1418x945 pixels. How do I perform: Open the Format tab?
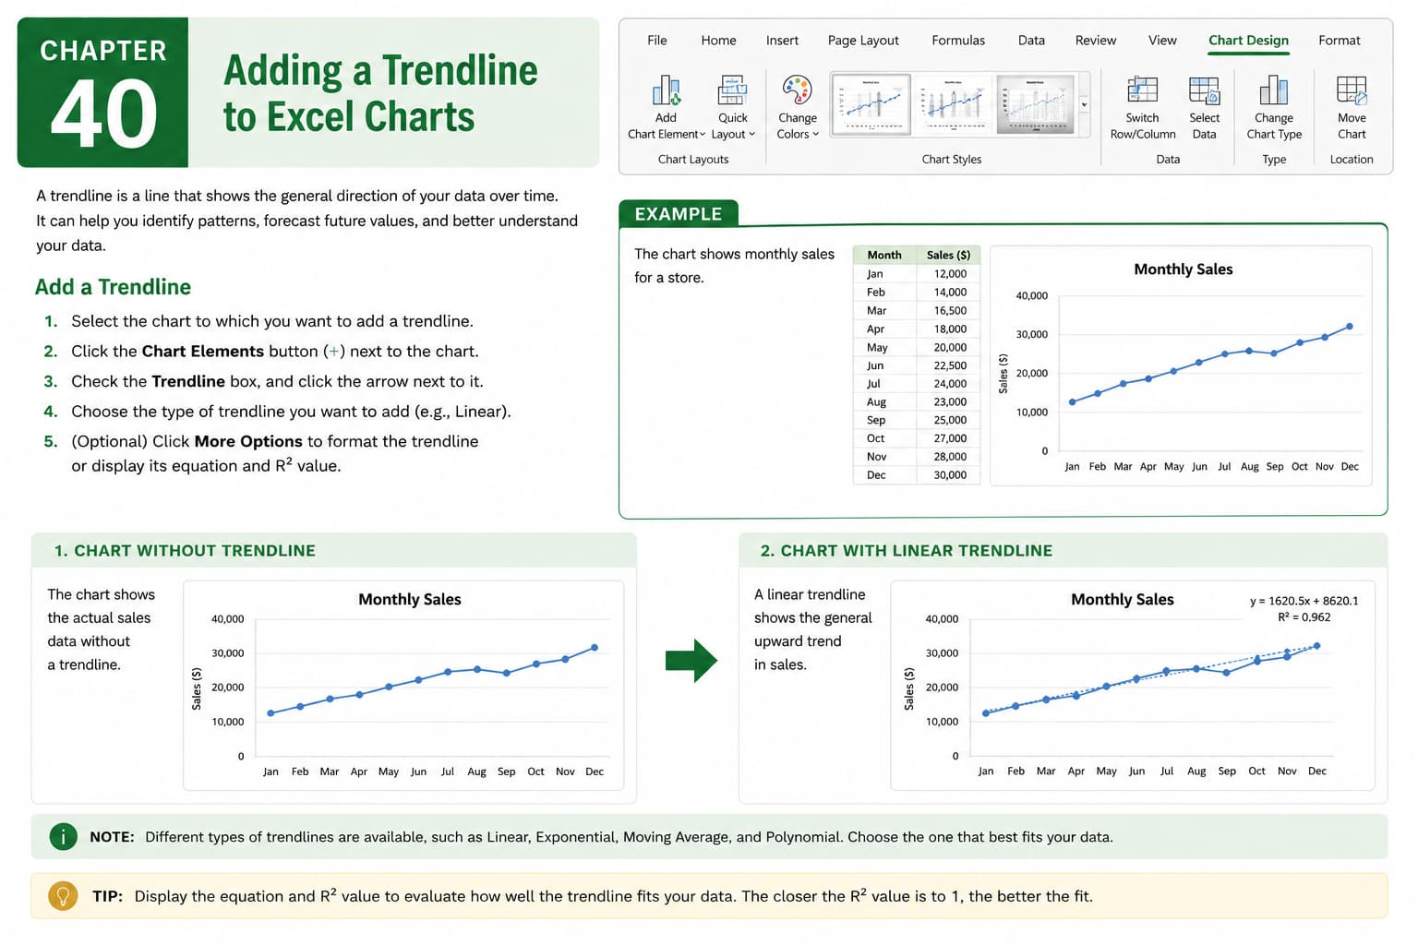(x=1340, y=41)
